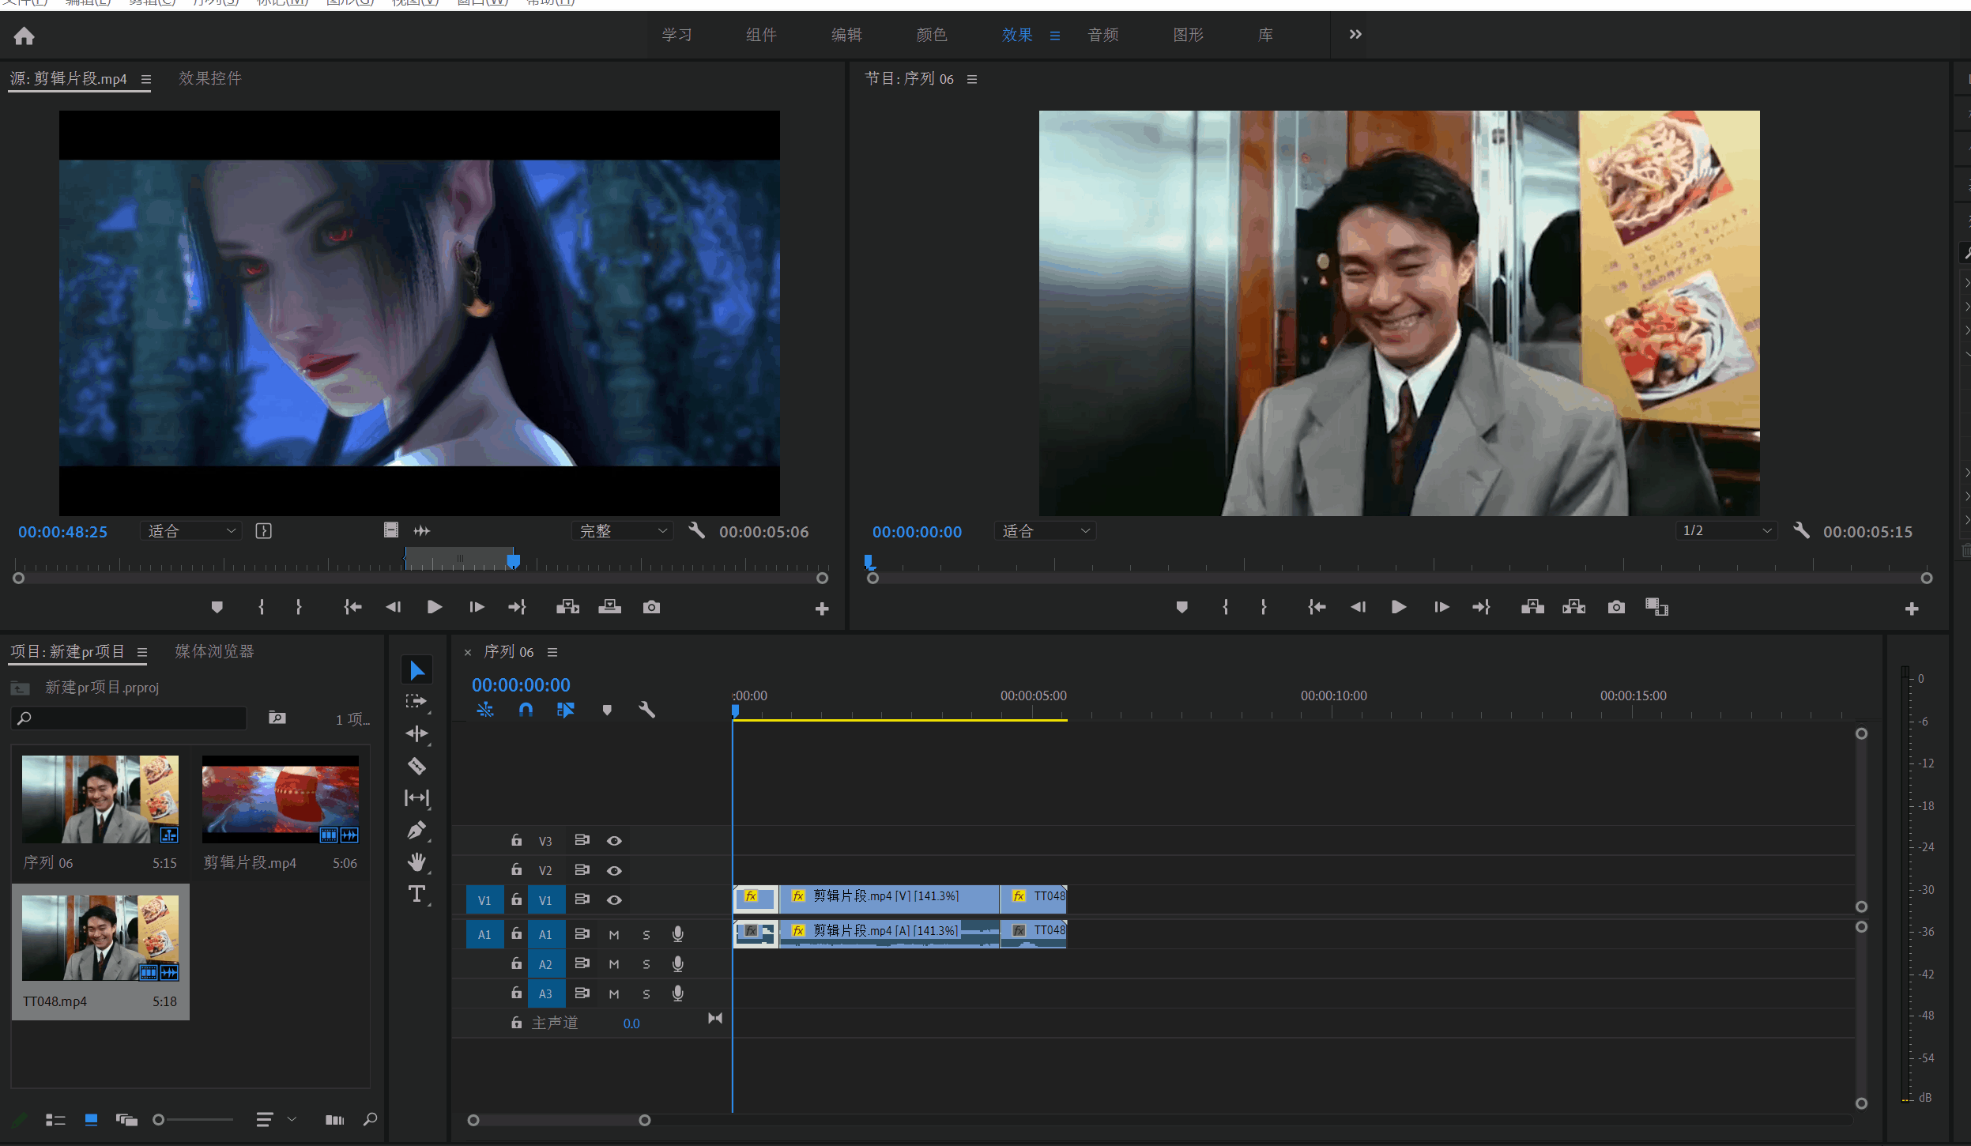
Task: Open the 颜色 workspace tab
Action: click(x=931, y=35)
